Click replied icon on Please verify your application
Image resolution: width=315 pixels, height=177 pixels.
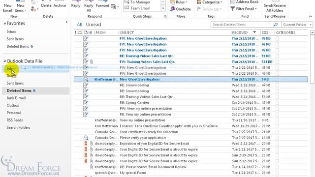[86, 138]
